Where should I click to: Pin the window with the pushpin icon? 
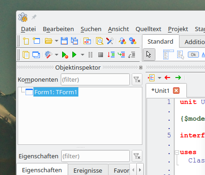pos(34,17)
